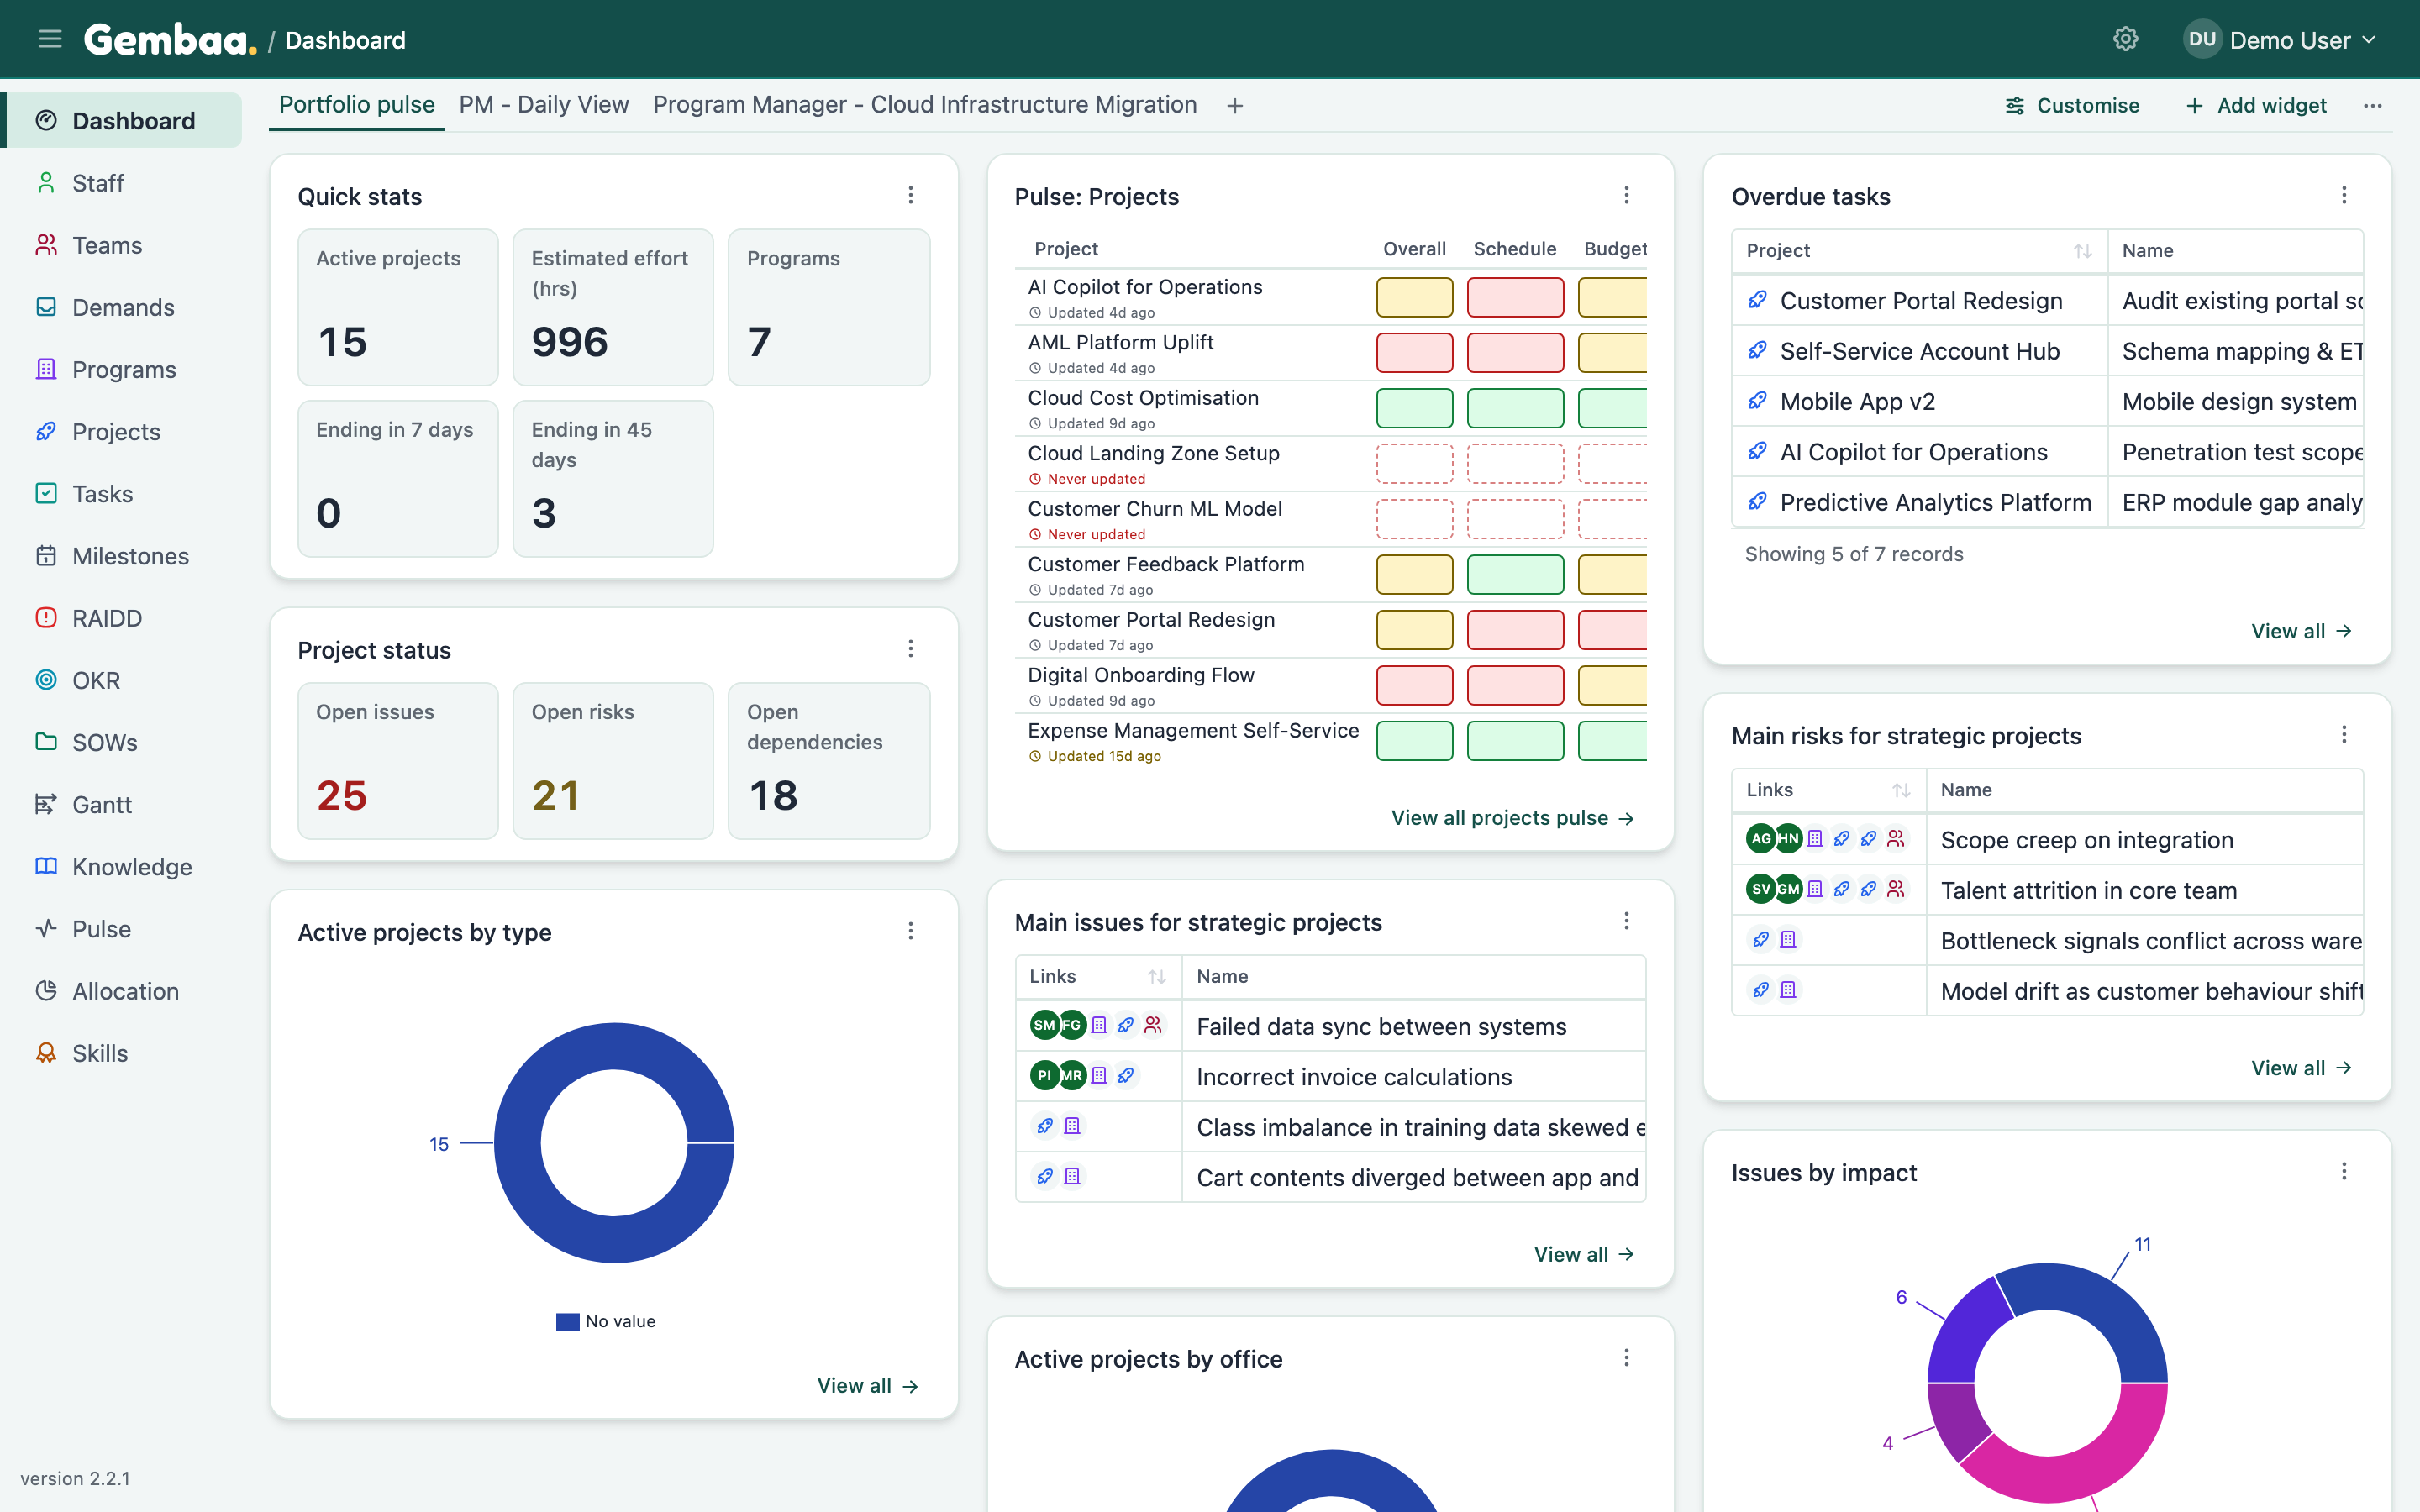
Task: Click Cloud Cost Optimisation Schedule green swatch
Action: pos(1515,408)
